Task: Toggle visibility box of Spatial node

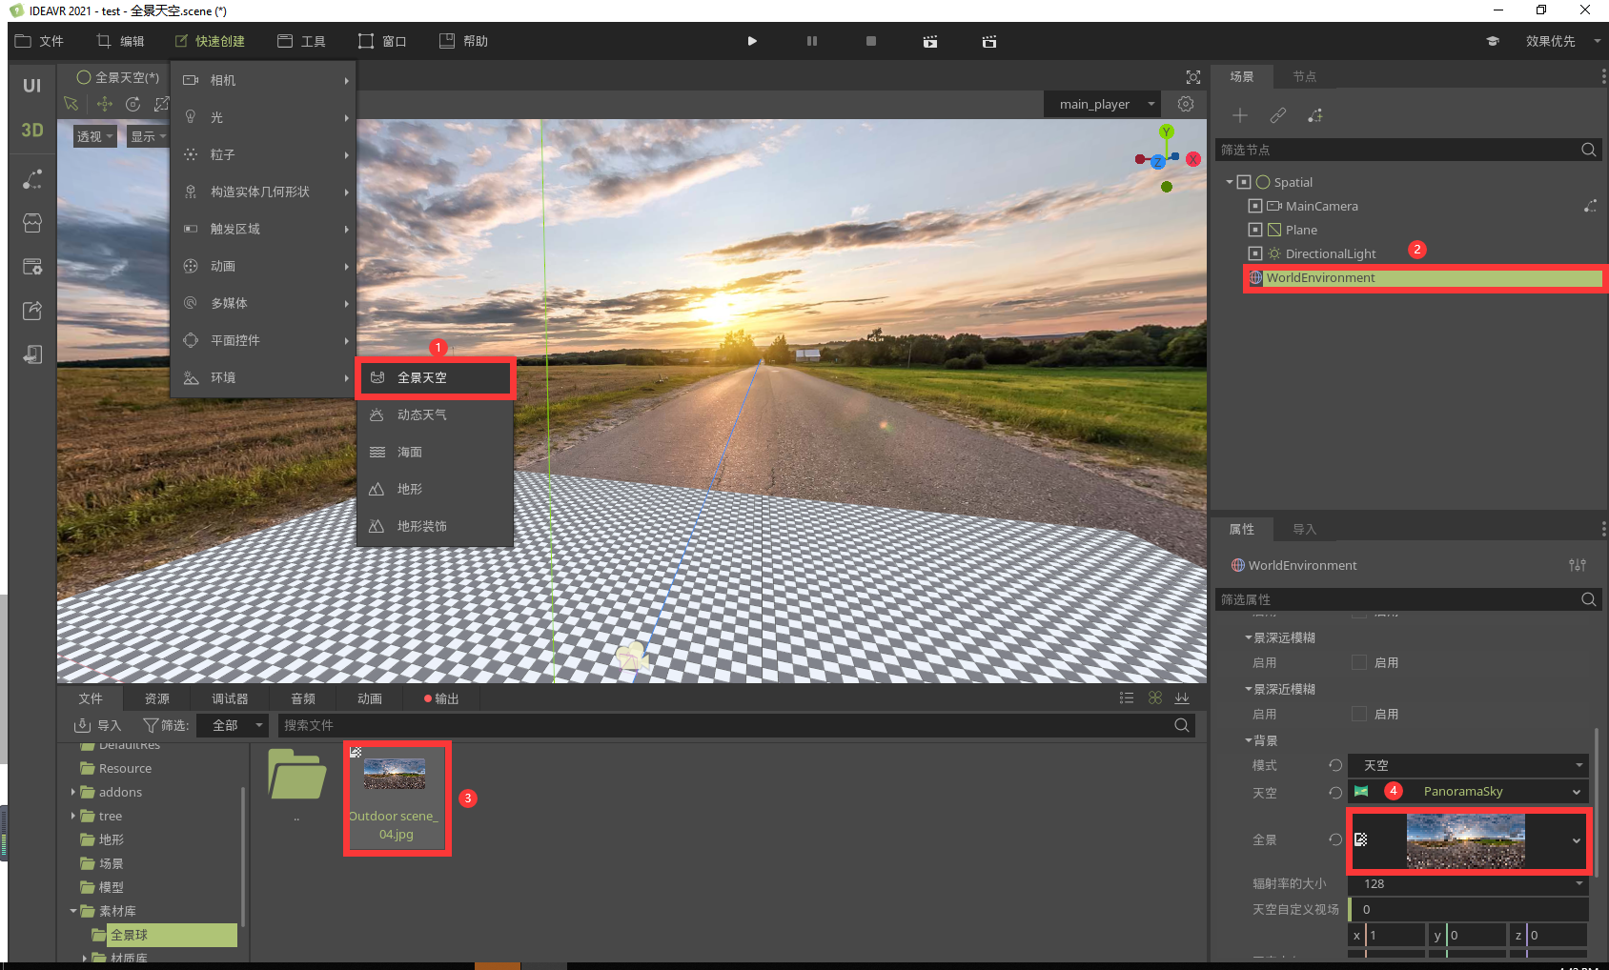Action: click(x=1244, y=182)
